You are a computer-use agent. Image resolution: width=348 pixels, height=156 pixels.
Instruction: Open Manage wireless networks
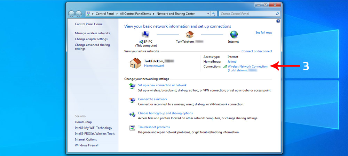point(92,33)
